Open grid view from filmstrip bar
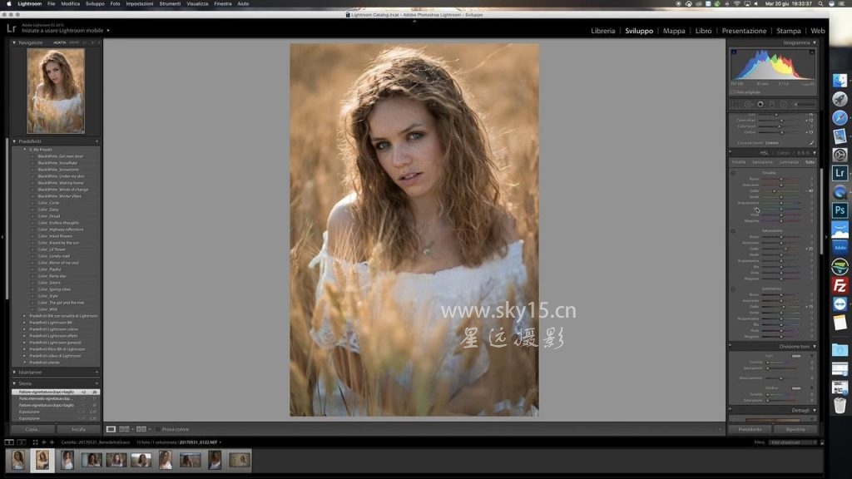This screenshot has width=852, height=479. (x=35, y=442)
